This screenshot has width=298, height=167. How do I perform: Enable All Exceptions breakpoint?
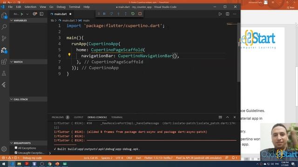click(16, 148)
